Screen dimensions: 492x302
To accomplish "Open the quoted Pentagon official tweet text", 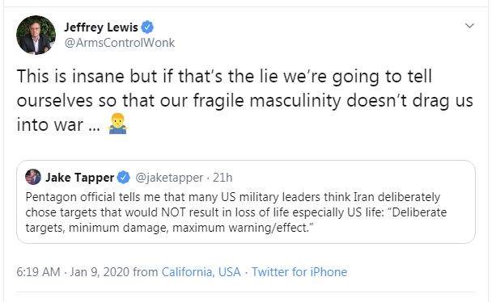I will 236,212.
